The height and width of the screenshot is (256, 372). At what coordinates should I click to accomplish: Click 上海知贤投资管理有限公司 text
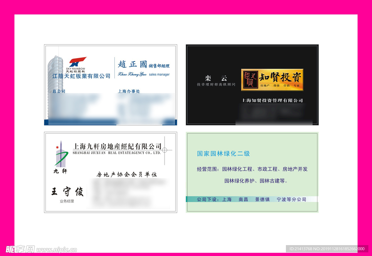272,101
